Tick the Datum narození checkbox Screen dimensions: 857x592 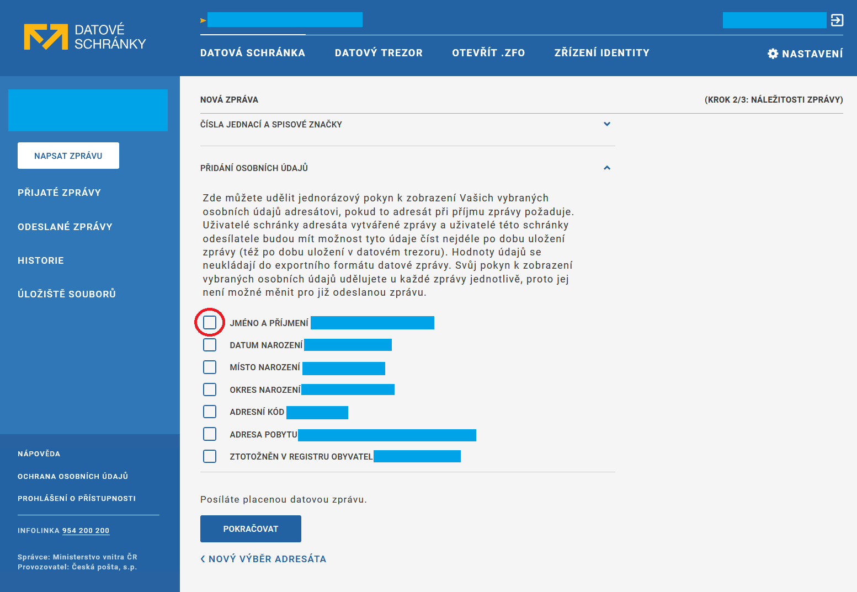point(210,345)
